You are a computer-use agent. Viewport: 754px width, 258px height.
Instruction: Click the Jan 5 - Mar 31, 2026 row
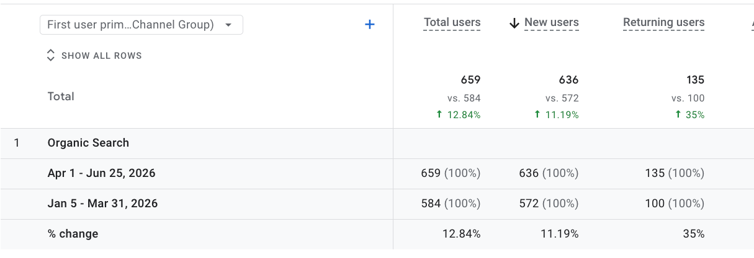(x=377, y=204)
